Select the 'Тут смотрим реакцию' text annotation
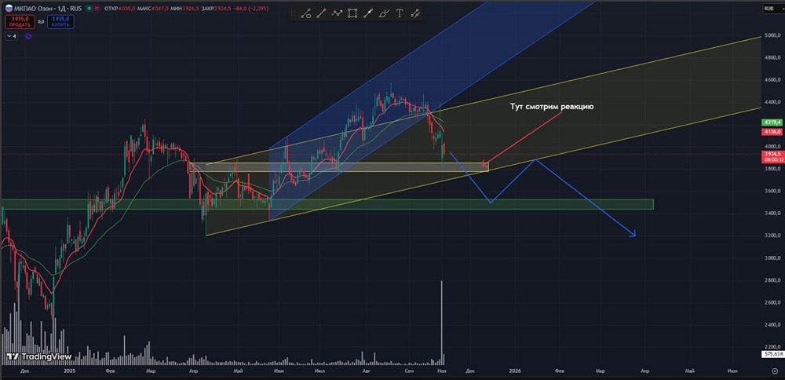The image size is (785, 380). point(552,107)
